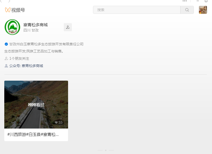Click the back navigation arrow

click(1, 1)
